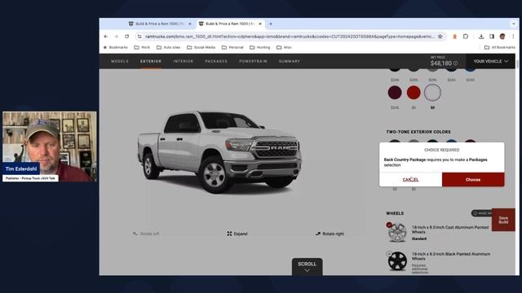
Task: Switch to the first Build & Price tab
Action: (x=160, y=24)
